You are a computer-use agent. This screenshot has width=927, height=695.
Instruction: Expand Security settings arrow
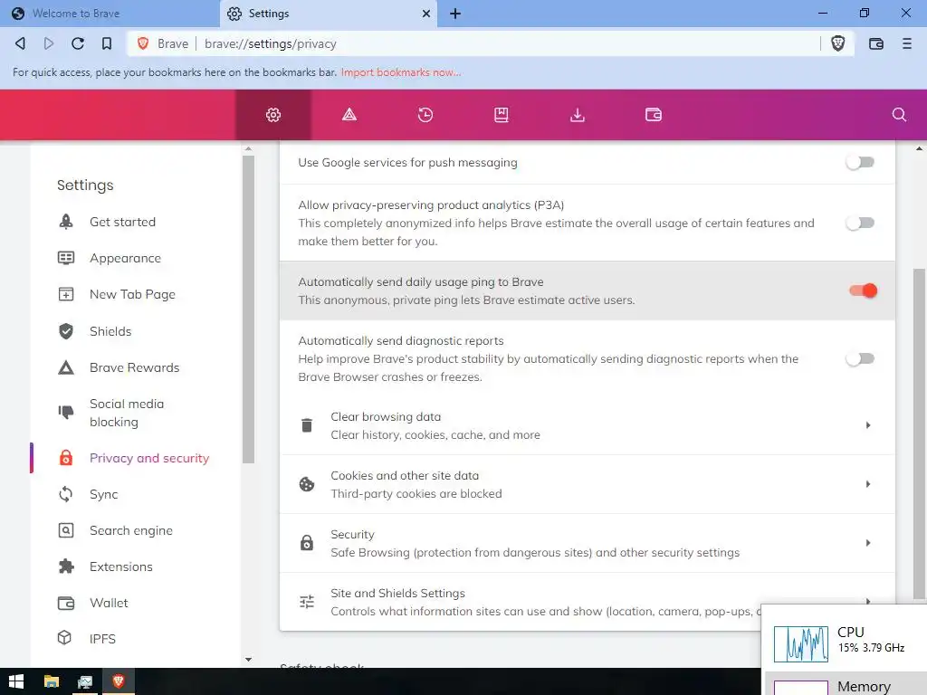(x=868, y=543)
